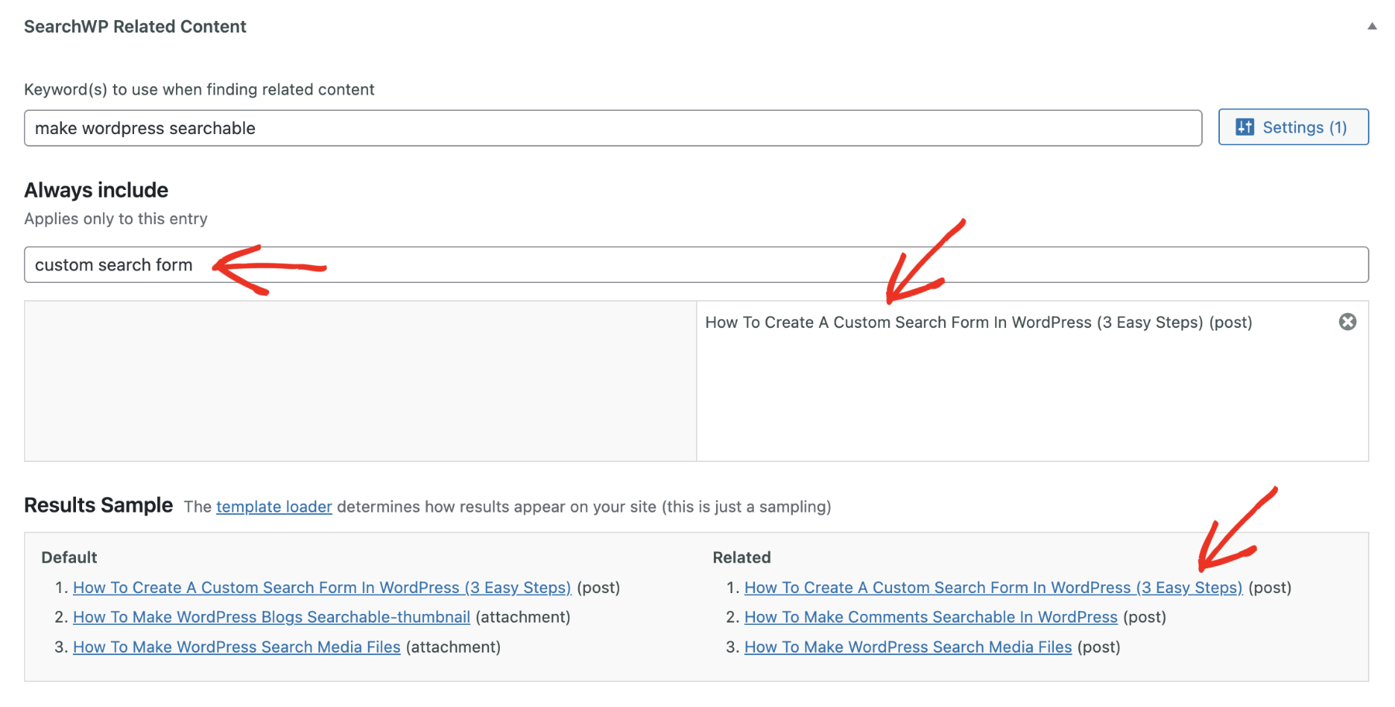Open the template loader link
This screenshot has width=1395, height=707.
coord(274,507)
